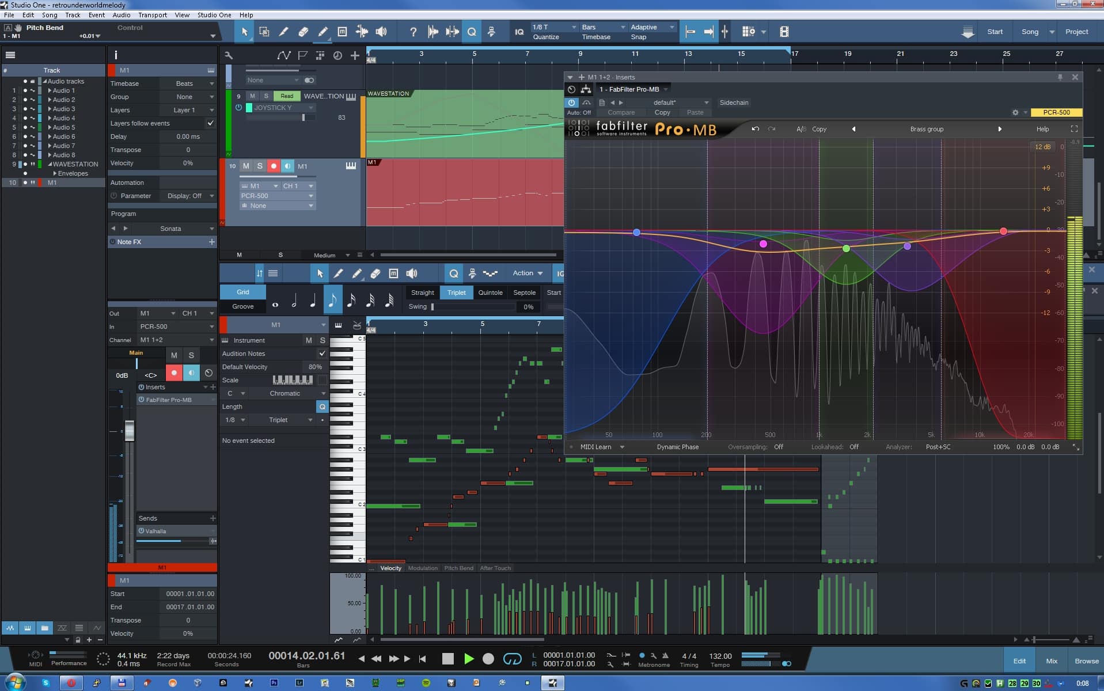Image resolution: width=1104 pixels, height=691 pixels.
Task: Click the Start page button
Action: (995, 32)
